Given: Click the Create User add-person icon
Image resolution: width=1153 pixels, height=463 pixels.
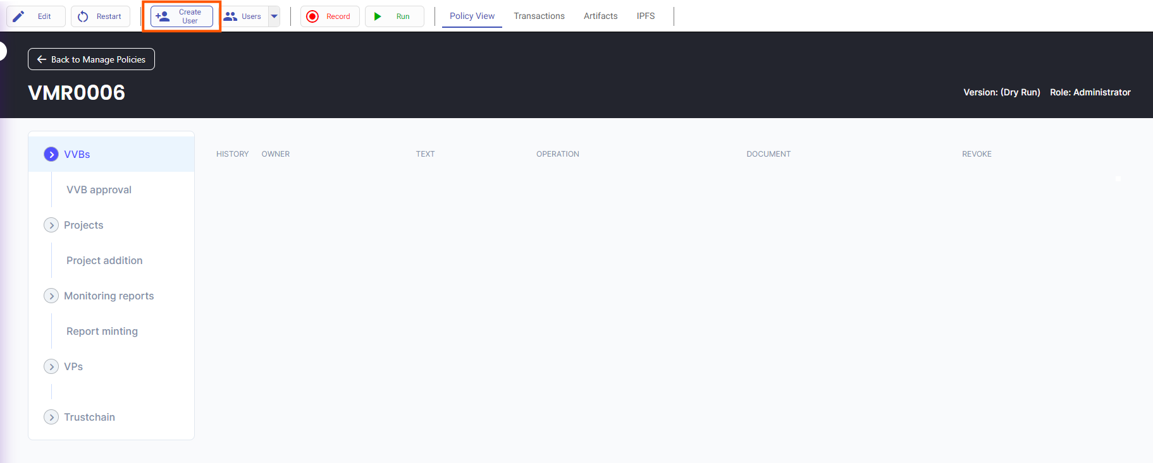Looking at the screenshot, I should (163, 16).
